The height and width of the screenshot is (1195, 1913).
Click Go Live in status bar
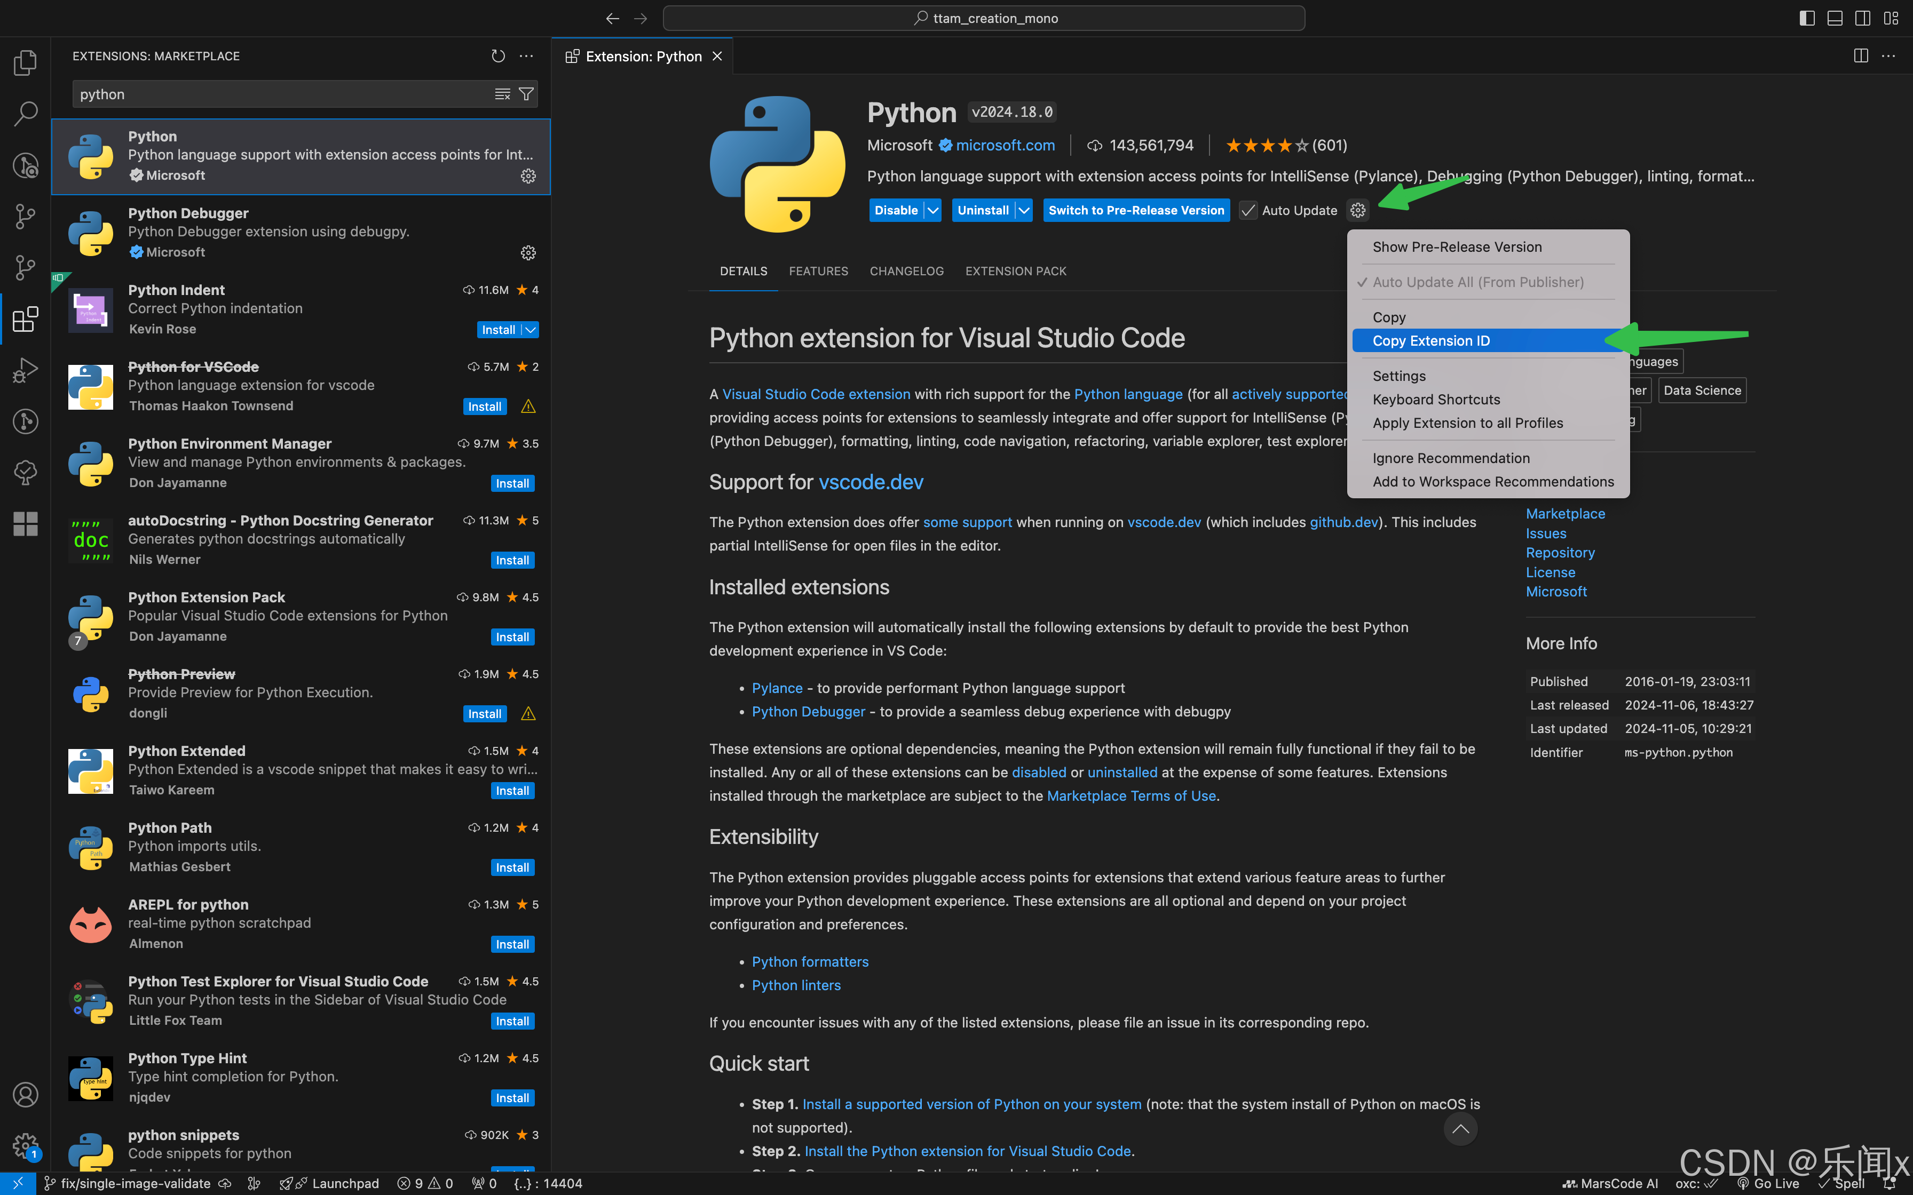[1767, 1183]
